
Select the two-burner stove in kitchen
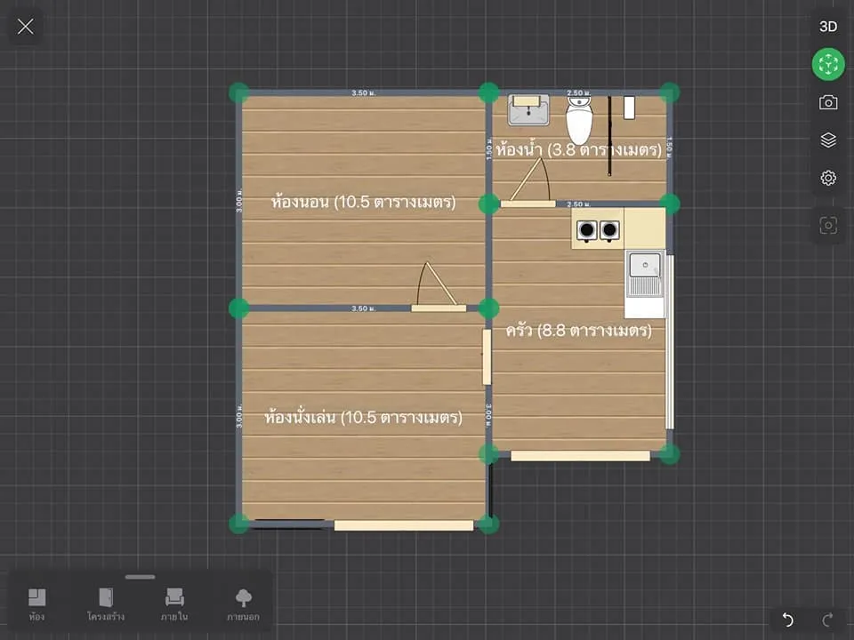(598, 230)
